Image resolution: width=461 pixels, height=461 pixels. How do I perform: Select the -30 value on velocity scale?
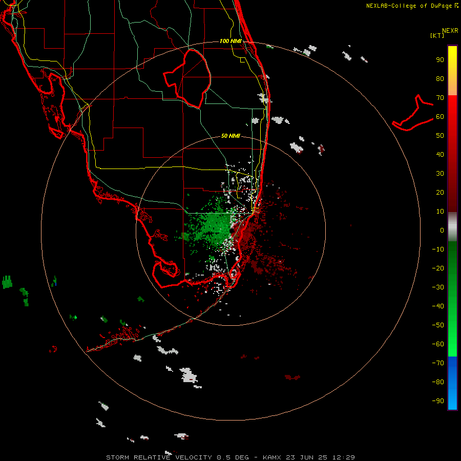(x=438, y=287)
